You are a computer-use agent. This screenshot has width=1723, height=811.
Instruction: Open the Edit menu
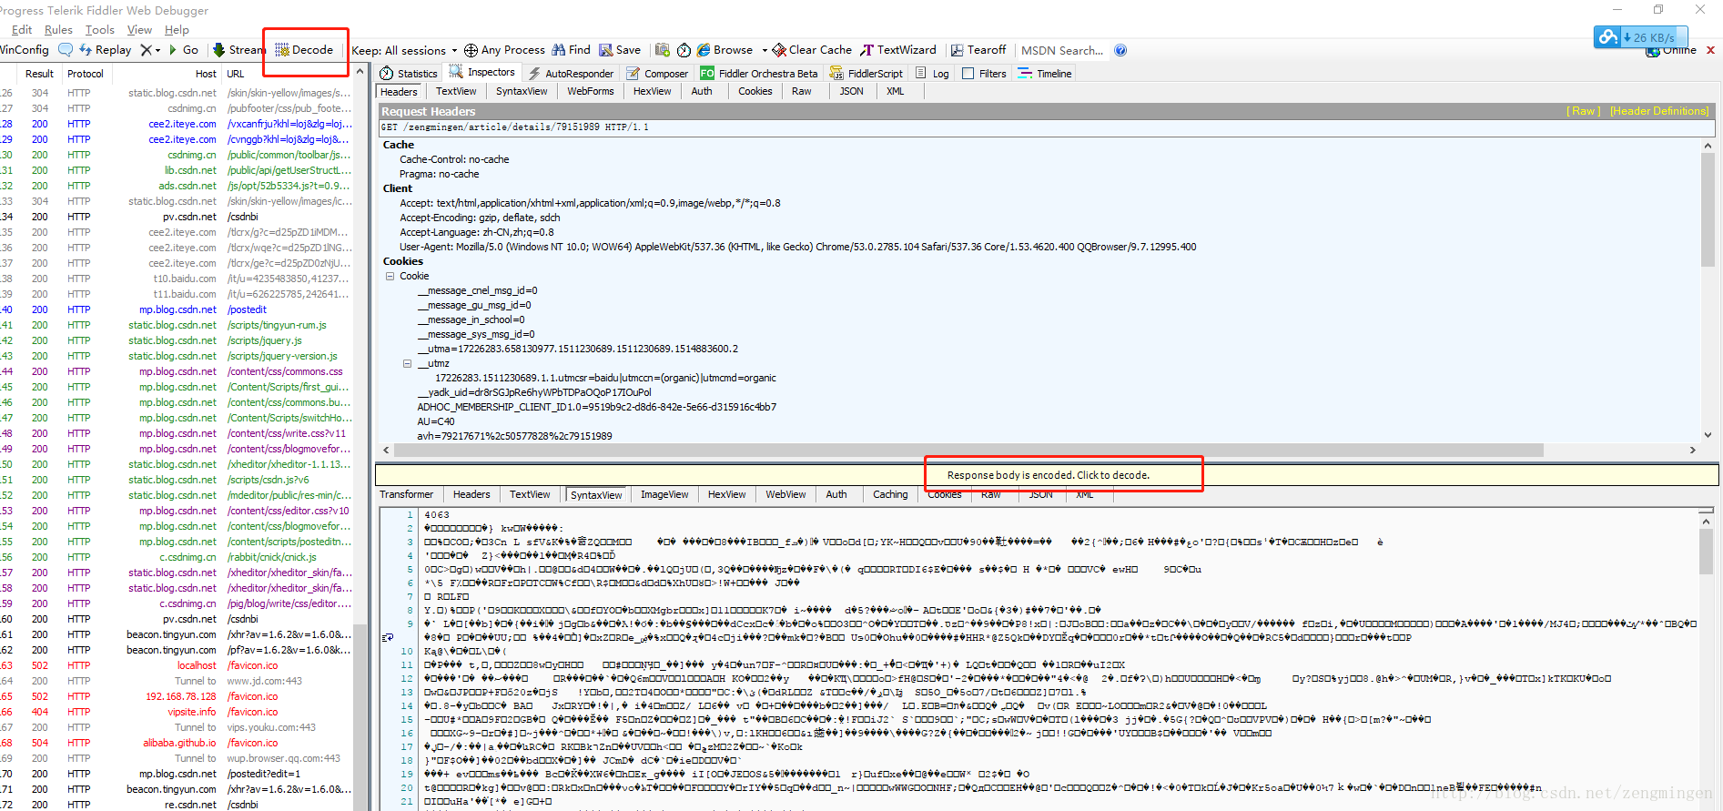coord(22,30)
